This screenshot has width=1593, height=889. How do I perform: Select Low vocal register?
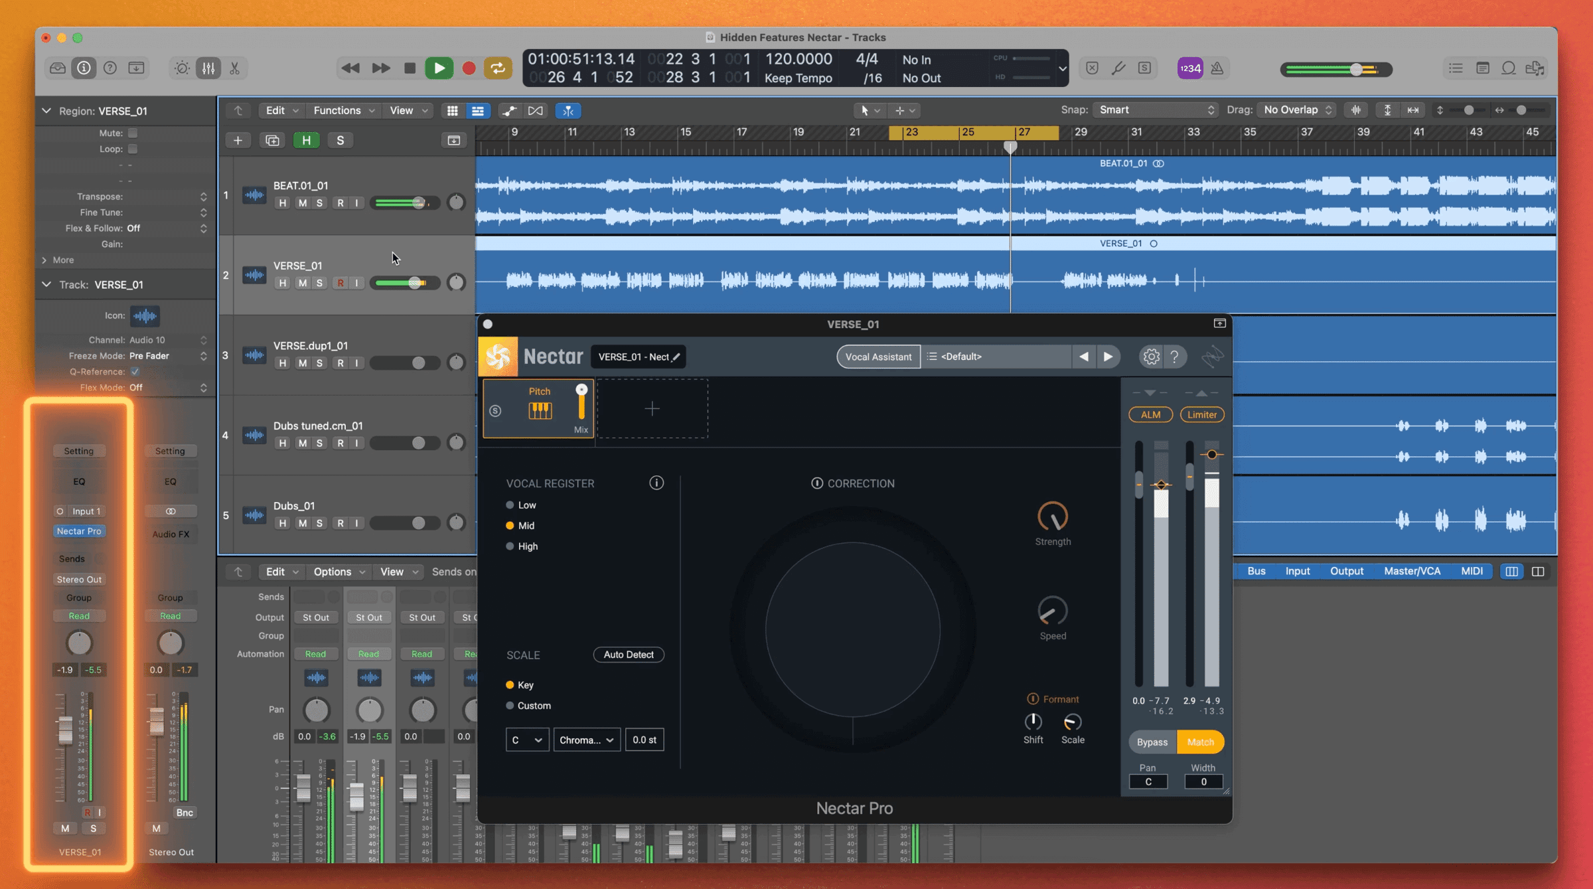[521, 505]
